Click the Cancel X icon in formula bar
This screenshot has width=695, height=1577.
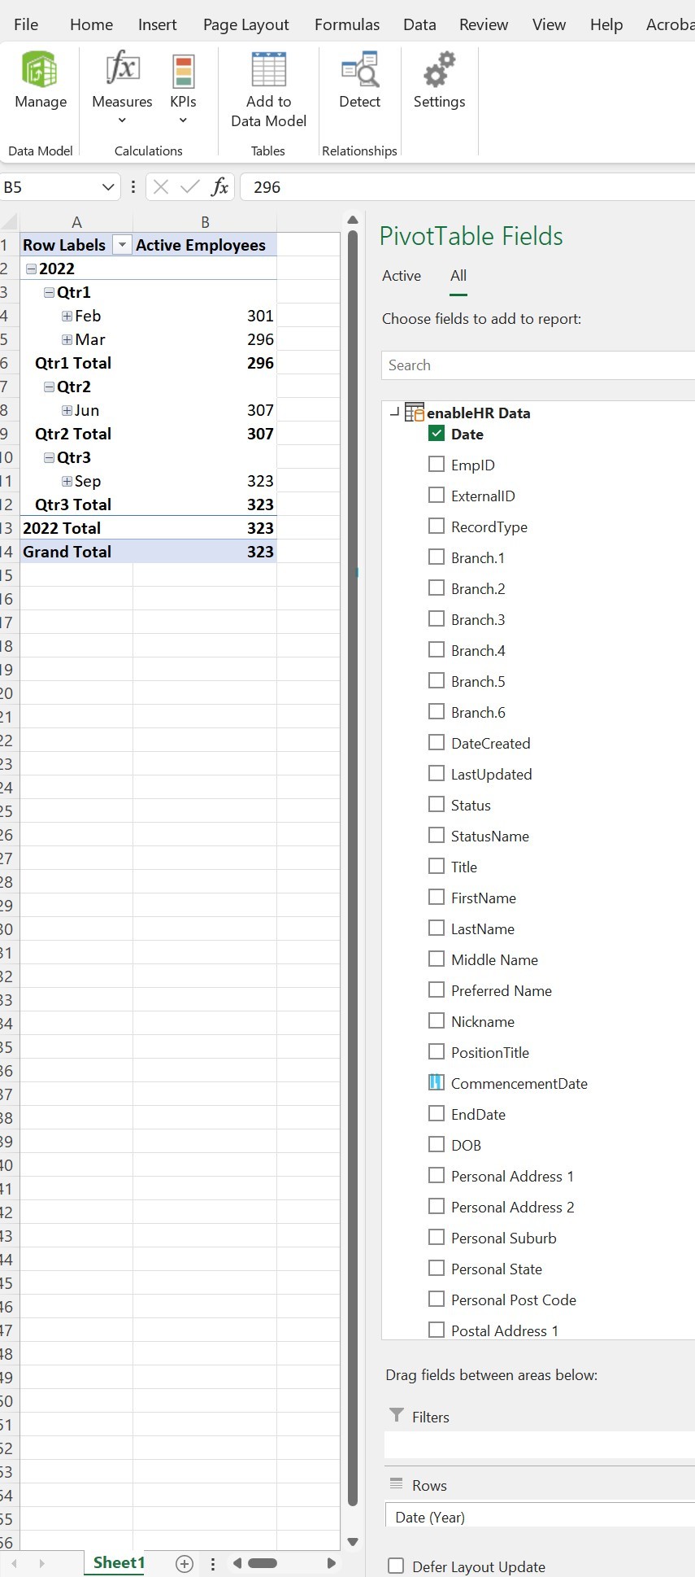pyautogui.click(x=161, y=187)
